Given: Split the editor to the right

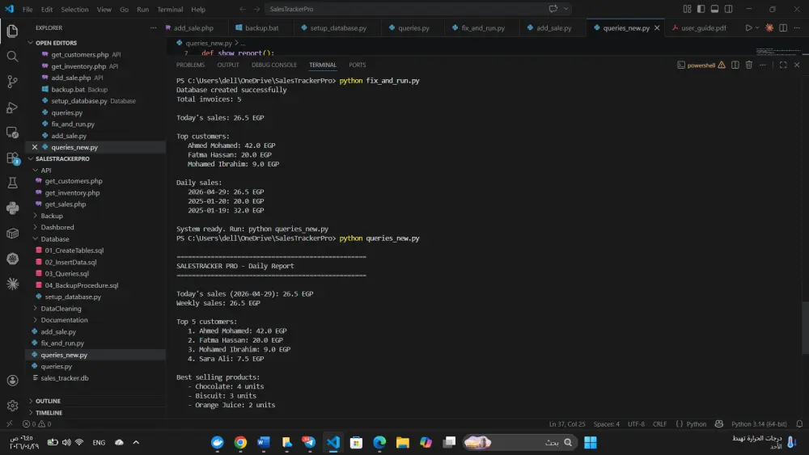Looking at the screenshot, I should click(782, 27).
